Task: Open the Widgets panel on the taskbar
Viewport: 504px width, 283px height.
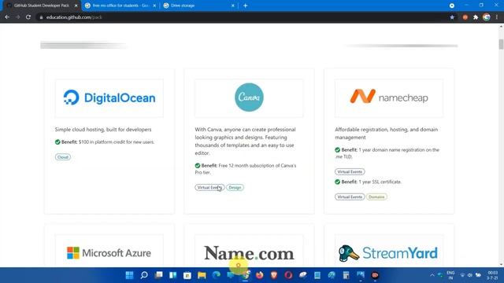Action: tap(173, 275)
